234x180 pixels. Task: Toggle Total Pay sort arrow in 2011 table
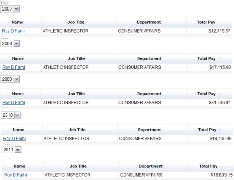(221, 166)
